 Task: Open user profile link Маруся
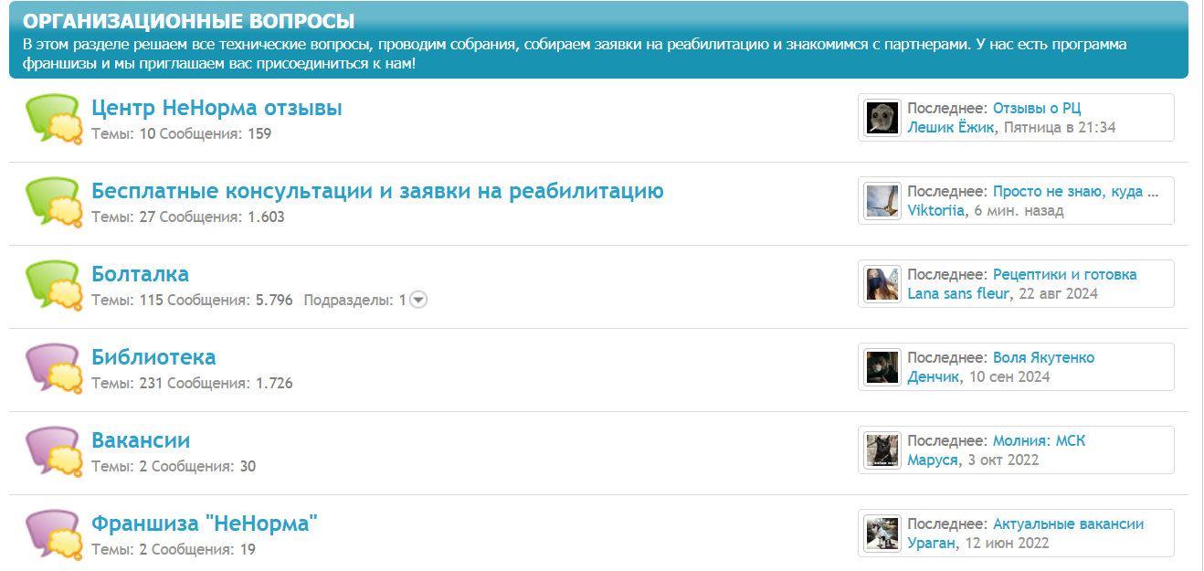pos(932,460)
